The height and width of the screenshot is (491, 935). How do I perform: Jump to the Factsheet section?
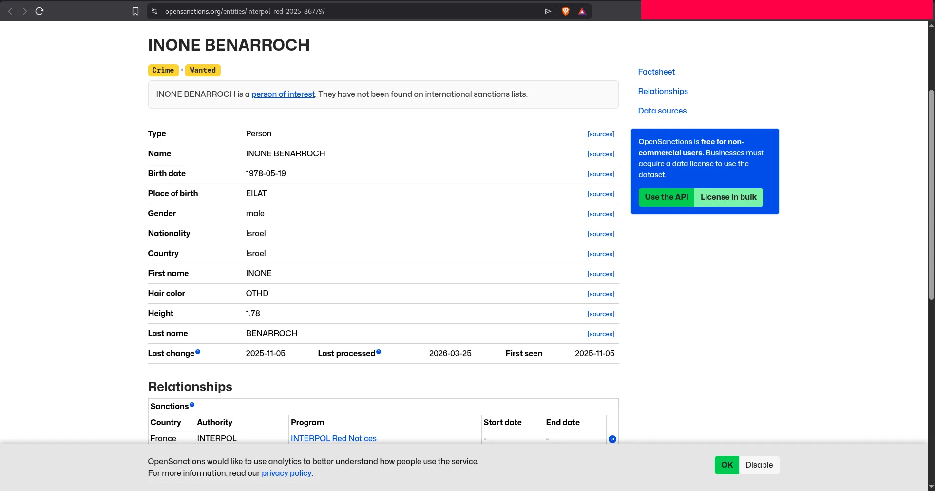[x=656, y=72]
